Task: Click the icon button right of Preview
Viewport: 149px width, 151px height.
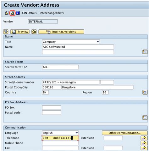Action: click(x=34, y=32)
